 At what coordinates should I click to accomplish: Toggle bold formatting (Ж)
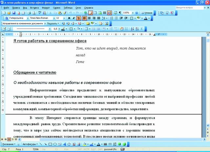point(69,18)
